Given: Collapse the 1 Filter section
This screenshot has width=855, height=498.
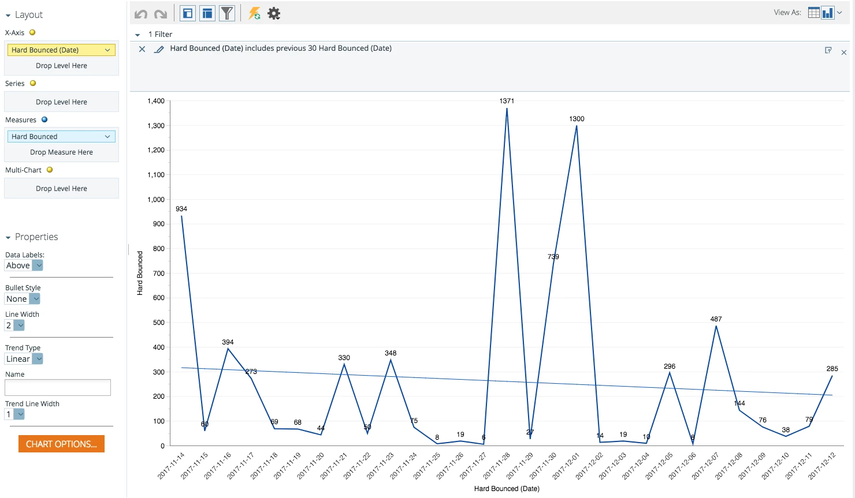Looking at the screenshot, I should tap(137, 35).
